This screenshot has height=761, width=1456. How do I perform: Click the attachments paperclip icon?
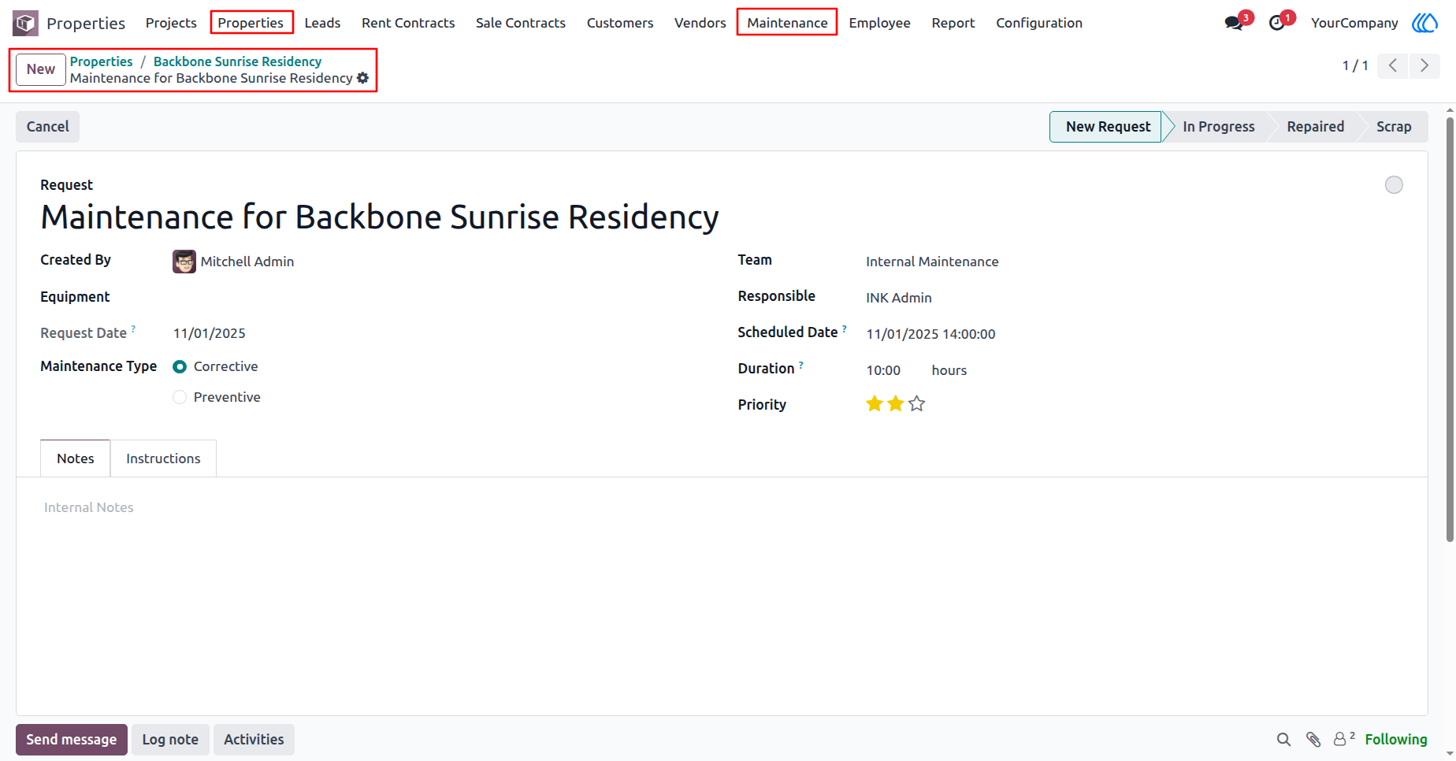click(1313, 739)
